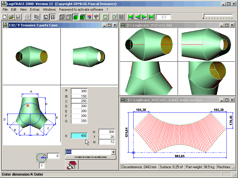The width and height of the screenshot is (238, 178).
Task: Click the dimension A input field
Action: click(79, 91)
